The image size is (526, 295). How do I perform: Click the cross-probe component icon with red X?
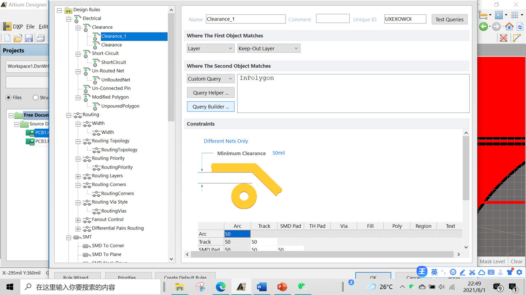(x=503, y=38)
